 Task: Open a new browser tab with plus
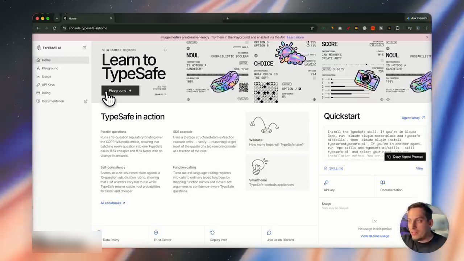[x=228, y=18]
